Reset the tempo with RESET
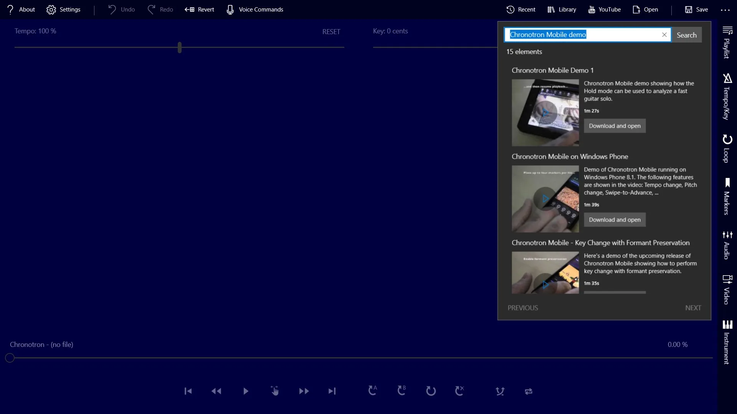This screenshot has height=414, width=737. coord(331,32)
